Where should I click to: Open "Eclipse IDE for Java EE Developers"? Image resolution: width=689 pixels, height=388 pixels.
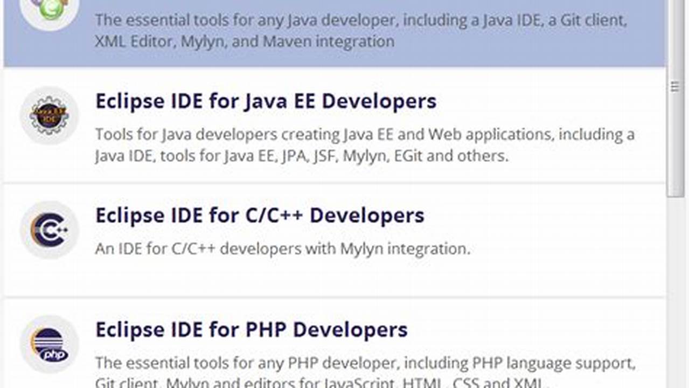pos(266,101)
